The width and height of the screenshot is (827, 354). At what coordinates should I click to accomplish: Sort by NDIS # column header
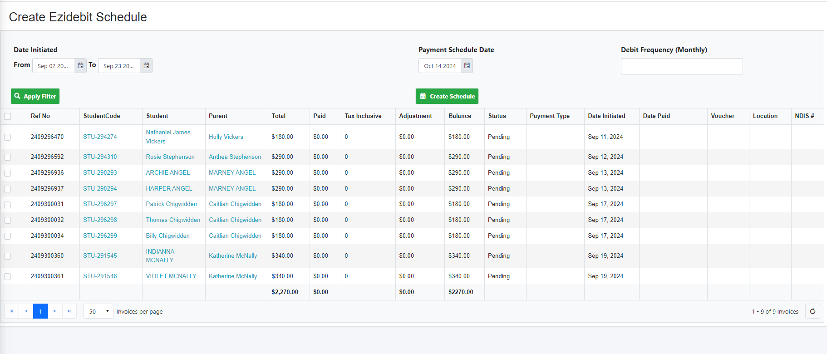804,116
